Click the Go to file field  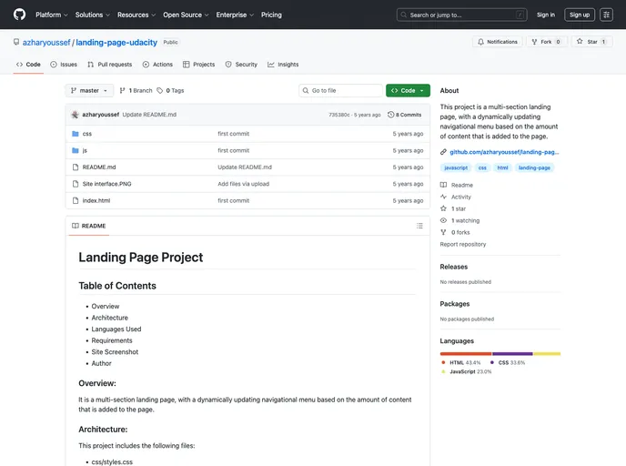341,91
